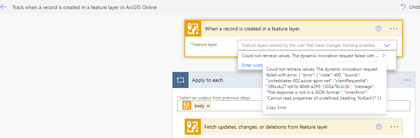Click the Enter custom value link
This screenshot has width=420, height=138.
(252, 65)
